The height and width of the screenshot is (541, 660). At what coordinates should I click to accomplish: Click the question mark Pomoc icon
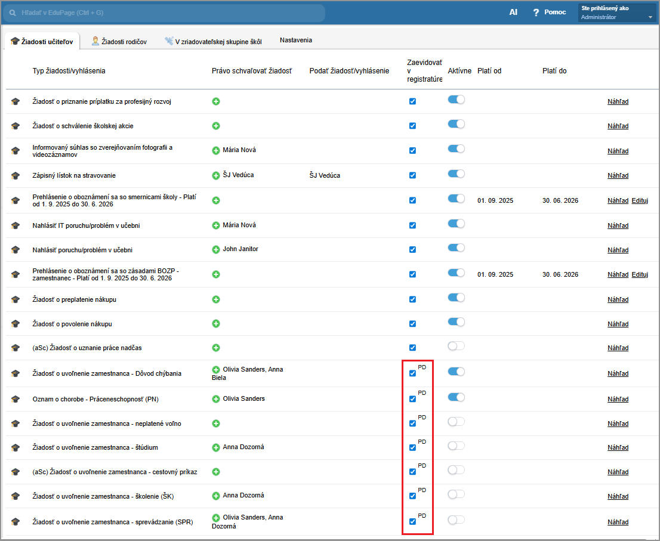[536, 13]
